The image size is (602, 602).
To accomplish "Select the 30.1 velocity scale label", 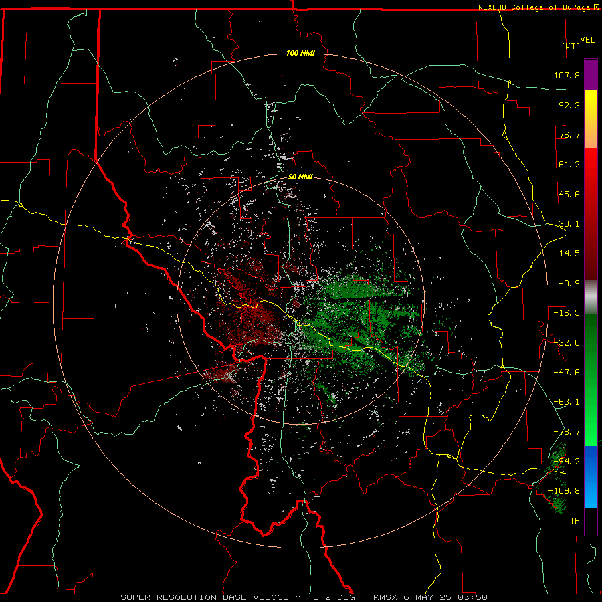I will [569, 224].
